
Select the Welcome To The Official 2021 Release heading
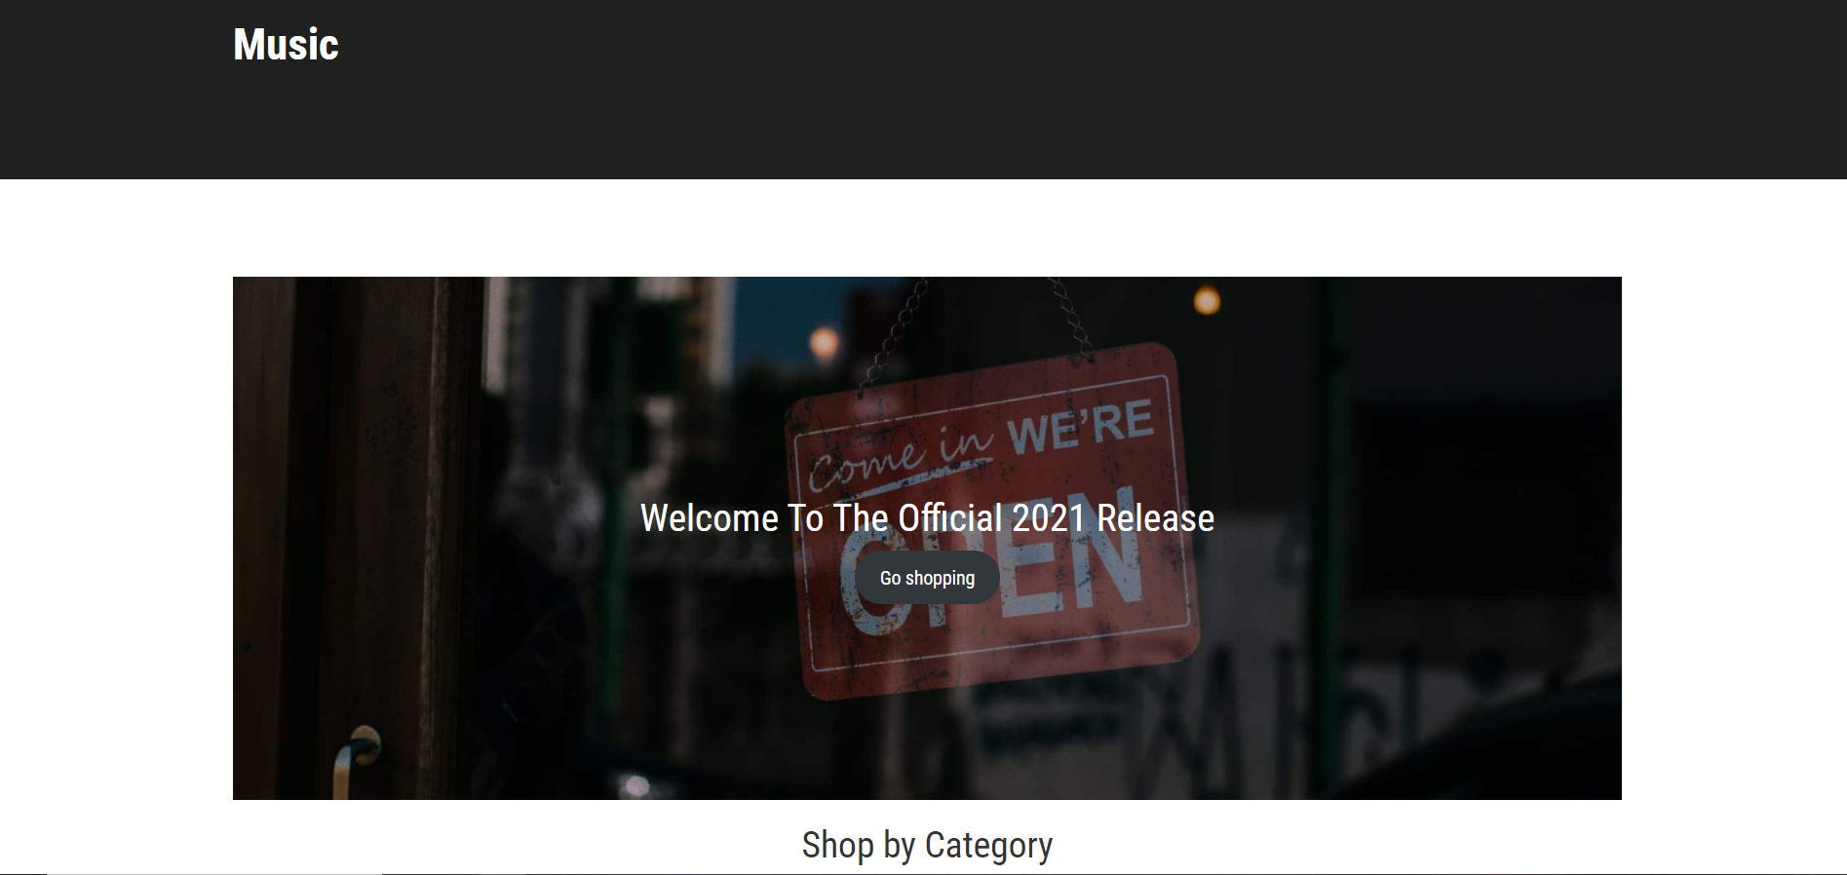point(927,518)
